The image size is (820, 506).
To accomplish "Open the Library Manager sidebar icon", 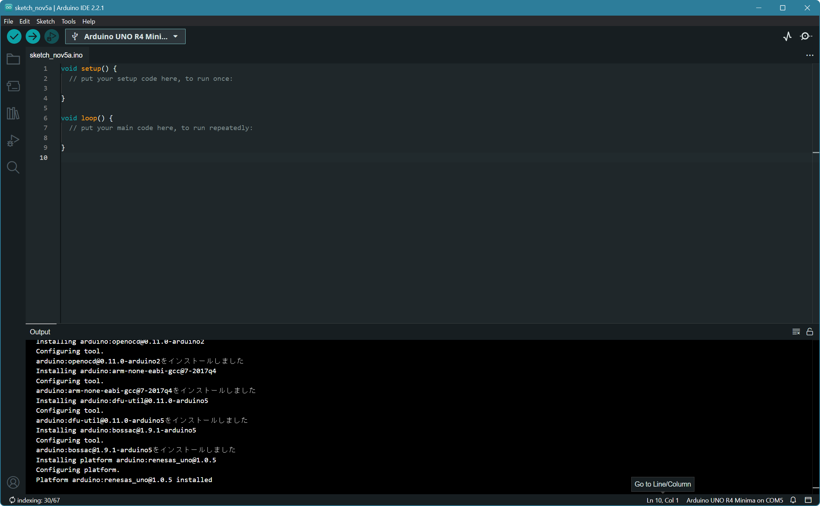I will 13,113.
